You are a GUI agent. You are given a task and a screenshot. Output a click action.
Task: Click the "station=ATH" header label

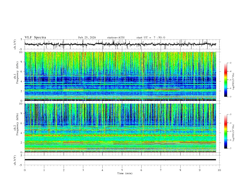[116, 37]
